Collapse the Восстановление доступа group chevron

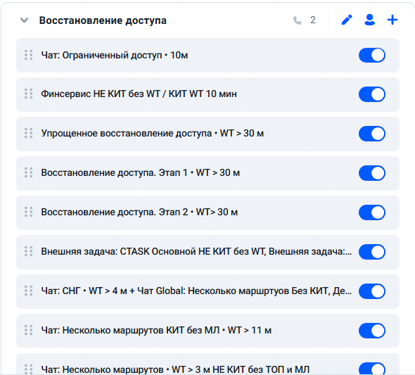click(x=24, y=20)
